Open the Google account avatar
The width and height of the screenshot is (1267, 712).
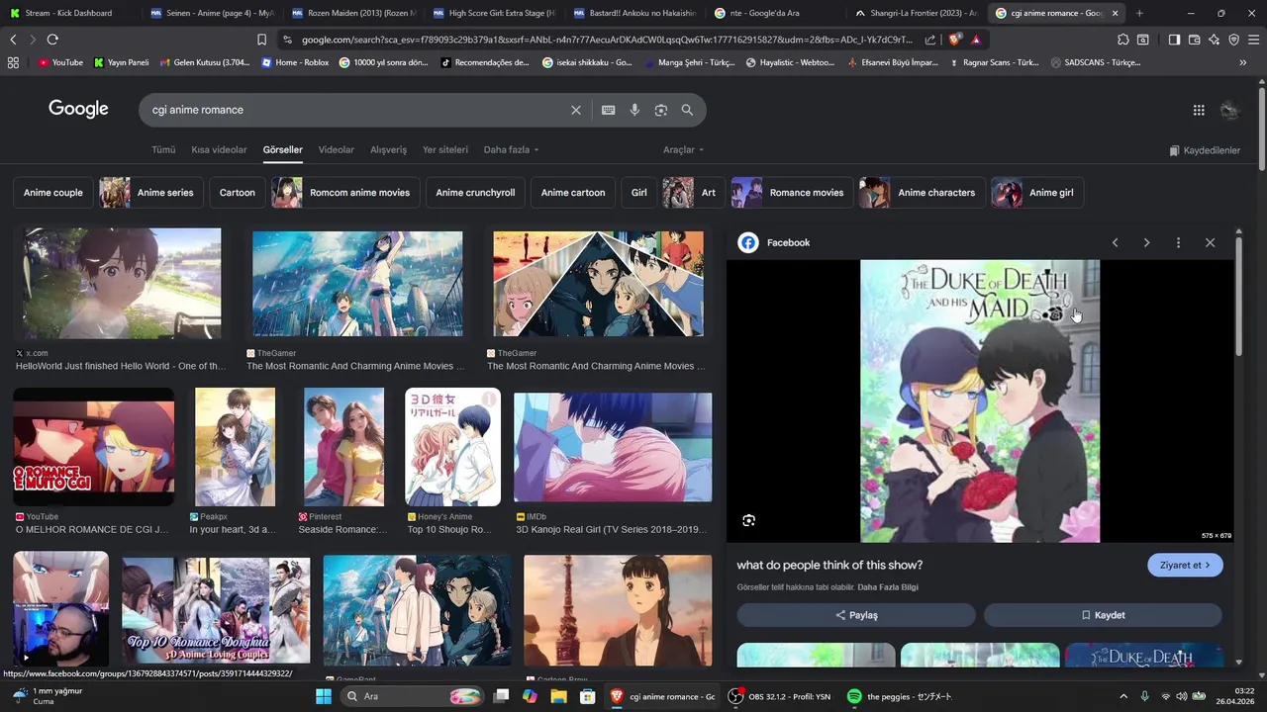1229,110
